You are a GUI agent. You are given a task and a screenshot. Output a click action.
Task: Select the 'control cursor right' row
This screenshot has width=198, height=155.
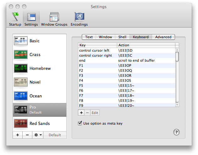pos(127,55)
